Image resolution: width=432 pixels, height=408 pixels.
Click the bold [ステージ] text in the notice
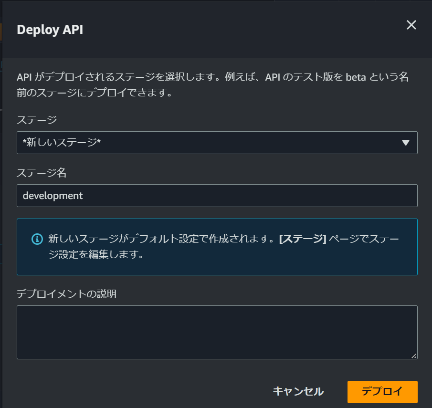tap(303, 239)
